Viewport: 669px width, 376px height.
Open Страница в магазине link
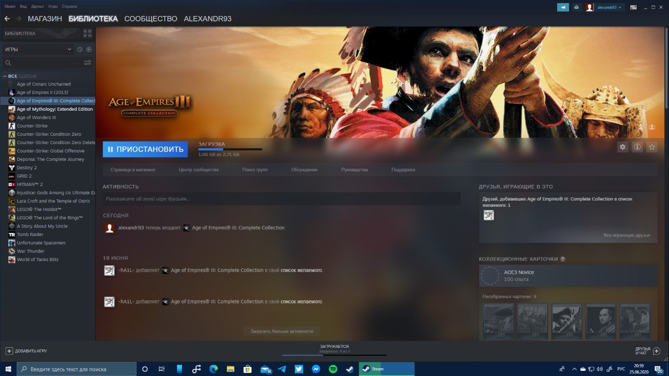133,170
